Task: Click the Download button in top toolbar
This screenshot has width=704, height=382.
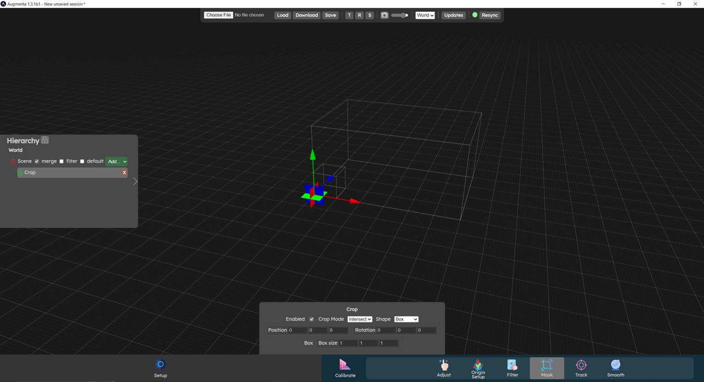Action: pyautogui.click(x=306, y=15)
